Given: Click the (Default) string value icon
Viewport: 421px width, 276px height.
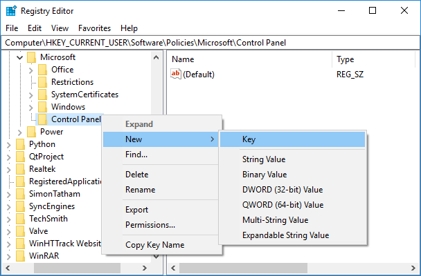Looking at the screenshot, I should click(x=176, y=75).
